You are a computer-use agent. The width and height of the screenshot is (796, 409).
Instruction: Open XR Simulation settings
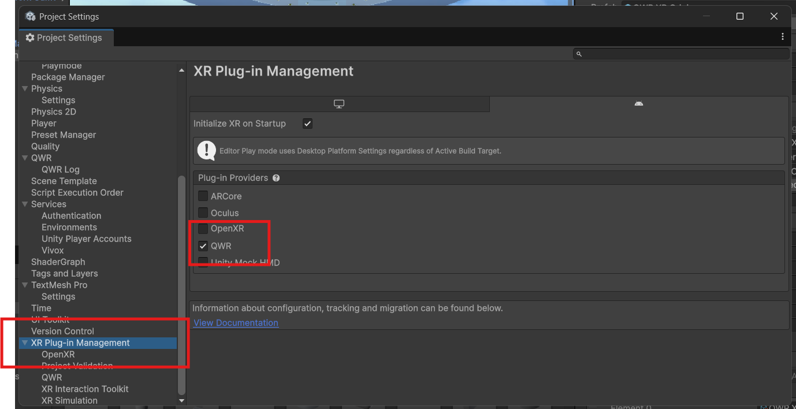coord(69,400)
